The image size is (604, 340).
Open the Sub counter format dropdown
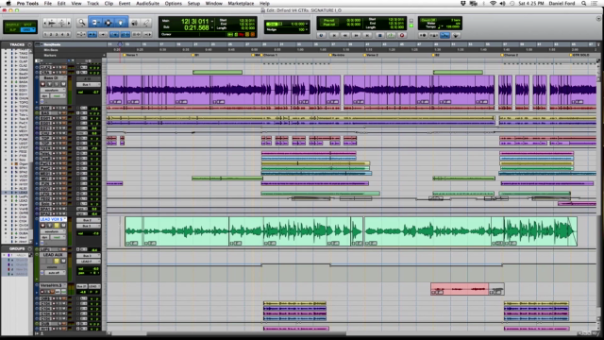pos(212,27)
